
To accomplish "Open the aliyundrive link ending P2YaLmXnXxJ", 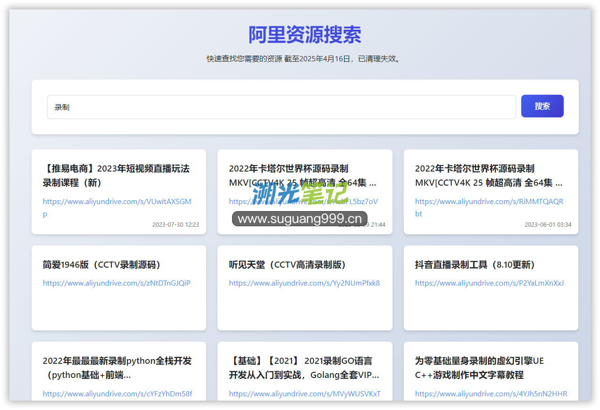I will 489,283.
